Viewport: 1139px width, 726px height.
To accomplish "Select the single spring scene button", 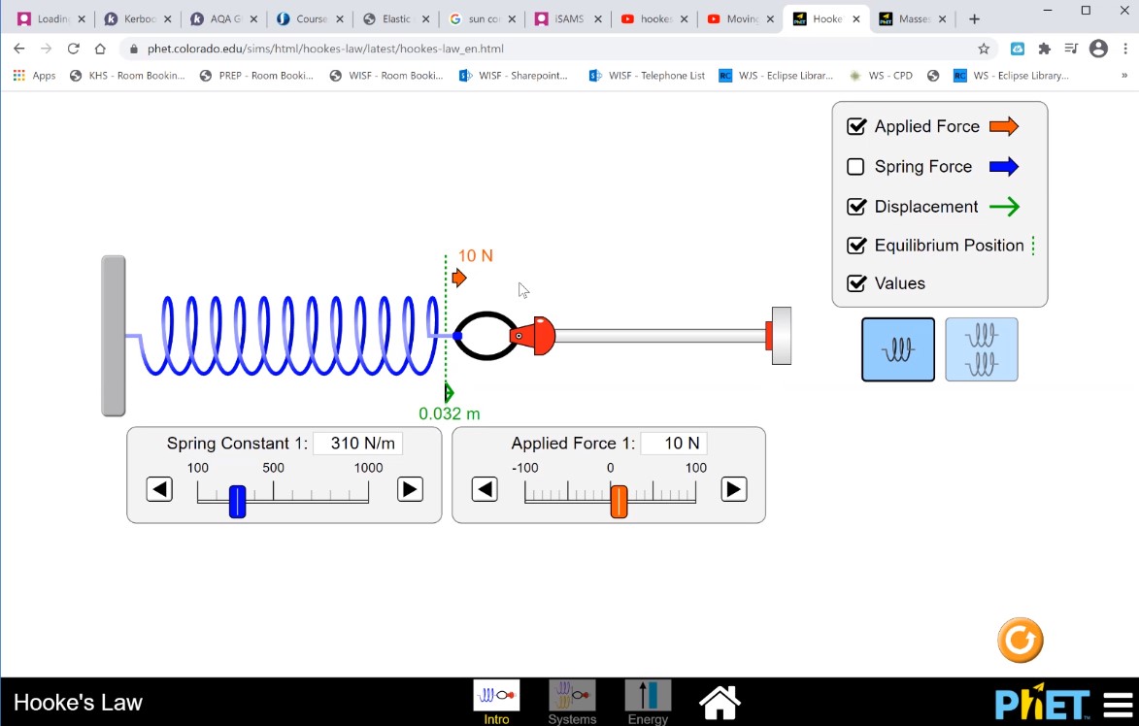I will point(898,349).
